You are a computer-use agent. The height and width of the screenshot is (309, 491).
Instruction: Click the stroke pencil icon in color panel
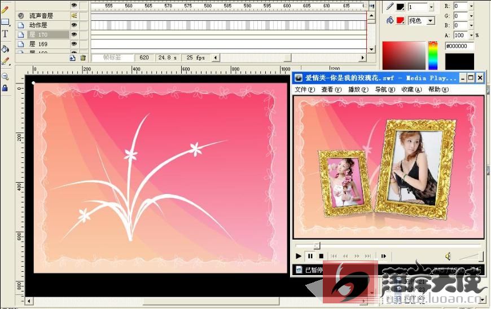coord(390,6)
